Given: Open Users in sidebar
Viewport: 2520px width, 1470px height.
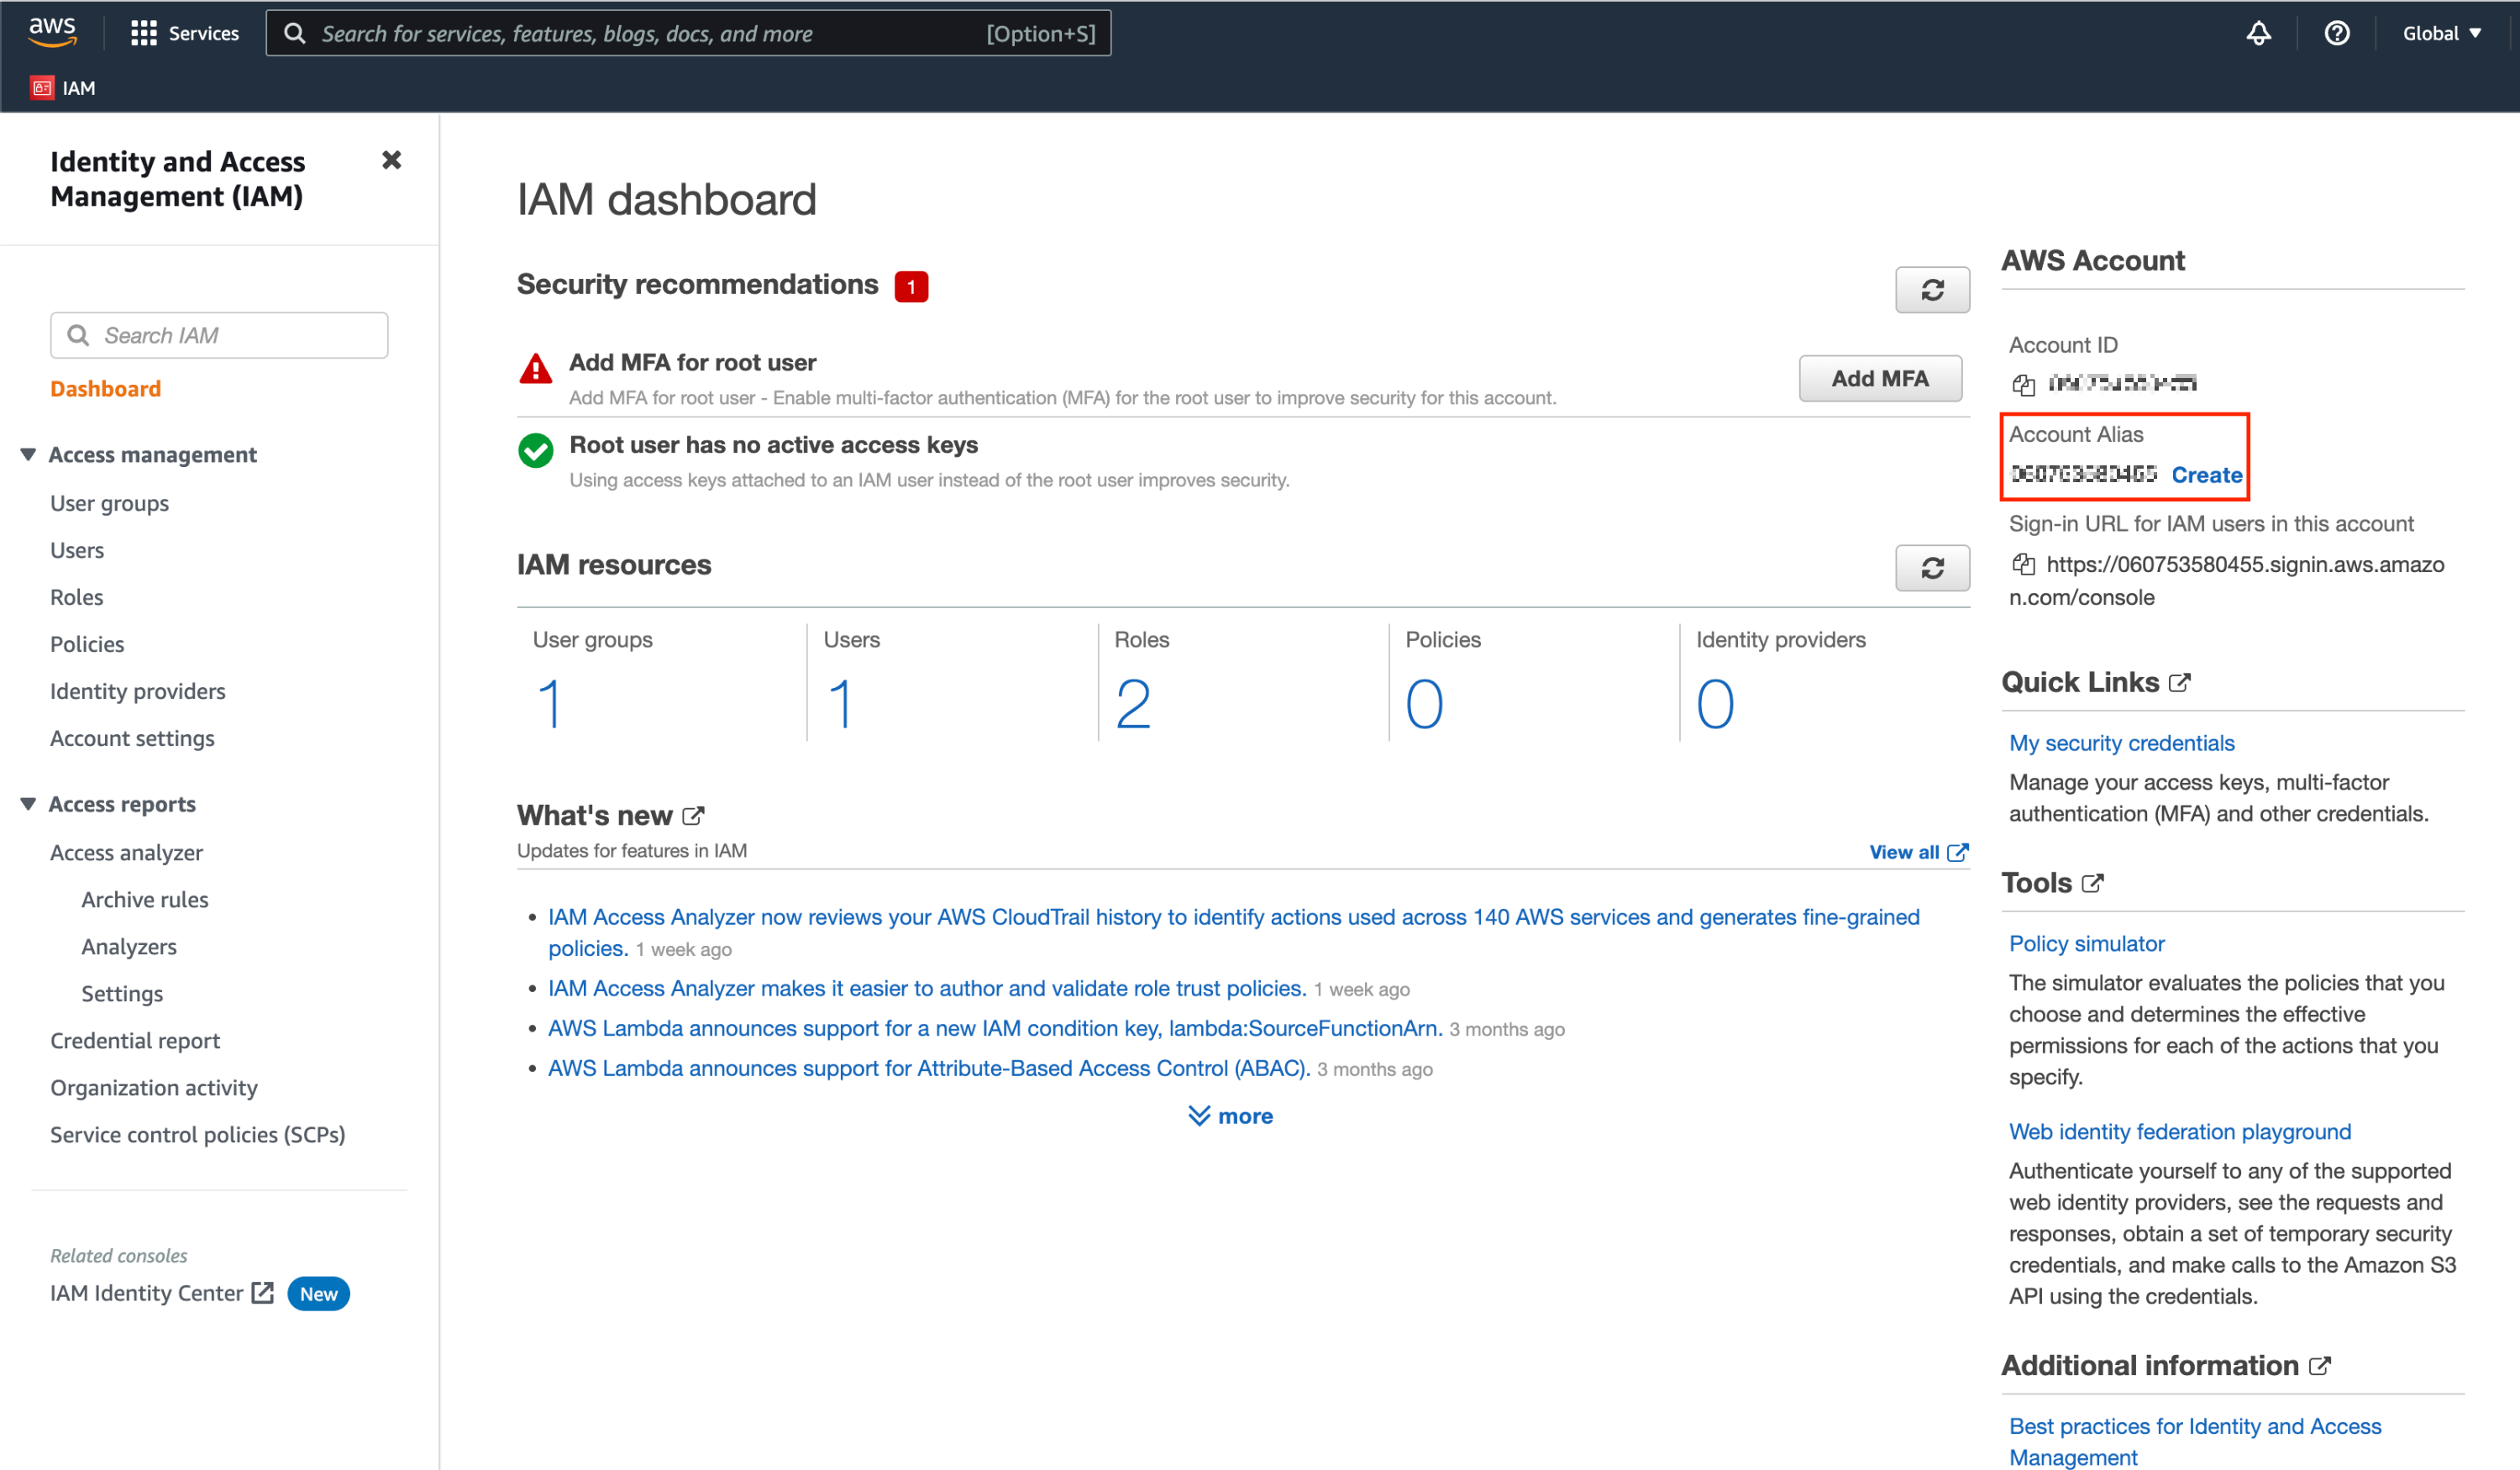Looking at the screenshot, I should click(x=77, y=550).
